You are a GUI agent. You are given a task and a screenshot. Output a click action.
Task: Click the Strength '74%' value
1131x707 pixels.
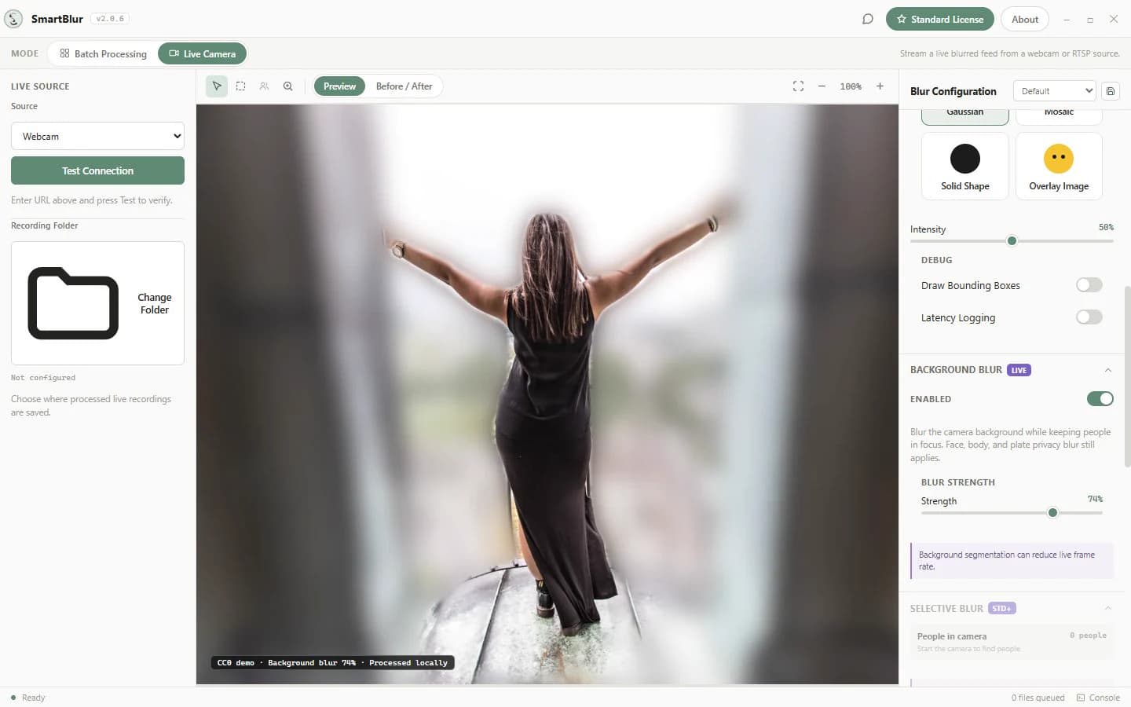coord(1095,499)
